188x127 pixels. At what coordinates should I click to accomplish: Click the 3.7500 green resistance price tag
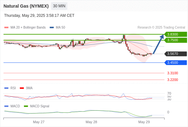[176, 40]
